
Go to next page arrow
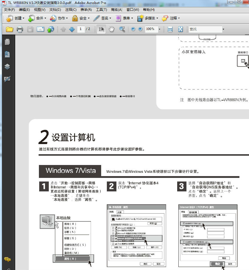(x=72, y=29)
